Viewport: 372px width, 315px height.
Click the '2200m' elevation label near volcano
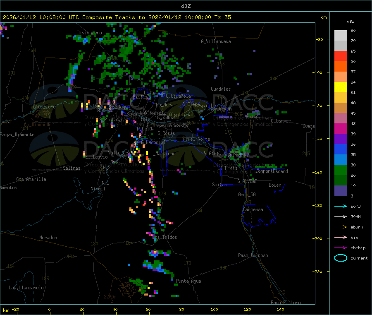click(110, 297)
